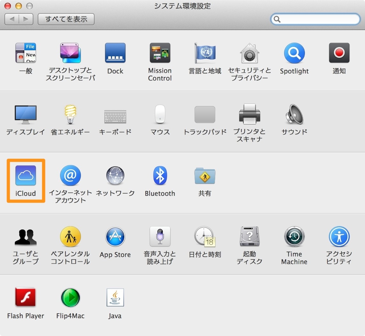
Task: Open 音声入力と読み上げ microphone icon
Action: click(x=160, y=236)
